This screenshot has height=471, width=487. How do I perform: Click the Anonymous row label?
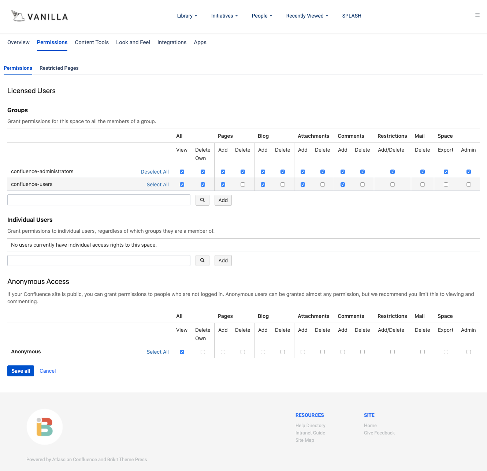tap(26, 352)
